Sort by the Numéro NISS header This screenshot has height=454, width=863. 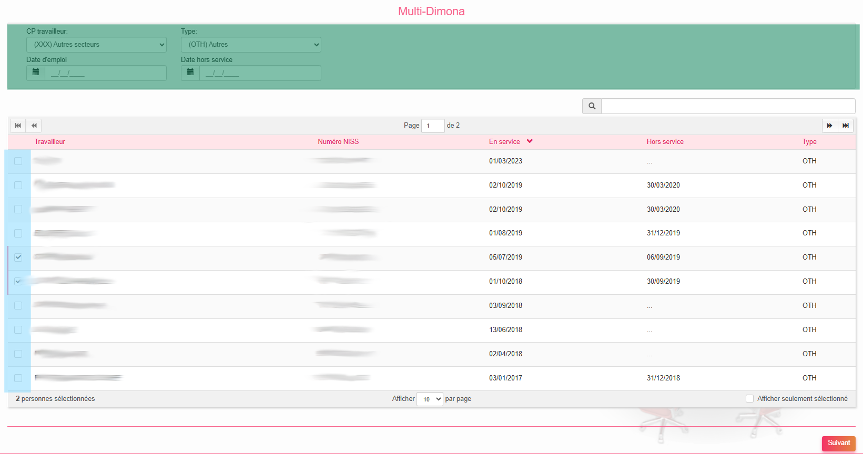pyautogui.click(x=338, y=142)
